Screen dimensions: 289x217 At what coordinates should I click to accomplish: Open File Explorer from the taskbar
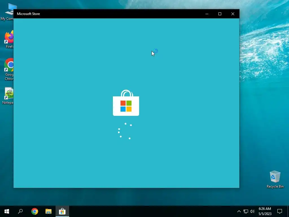pyautogui.click(x=49, y=211)
